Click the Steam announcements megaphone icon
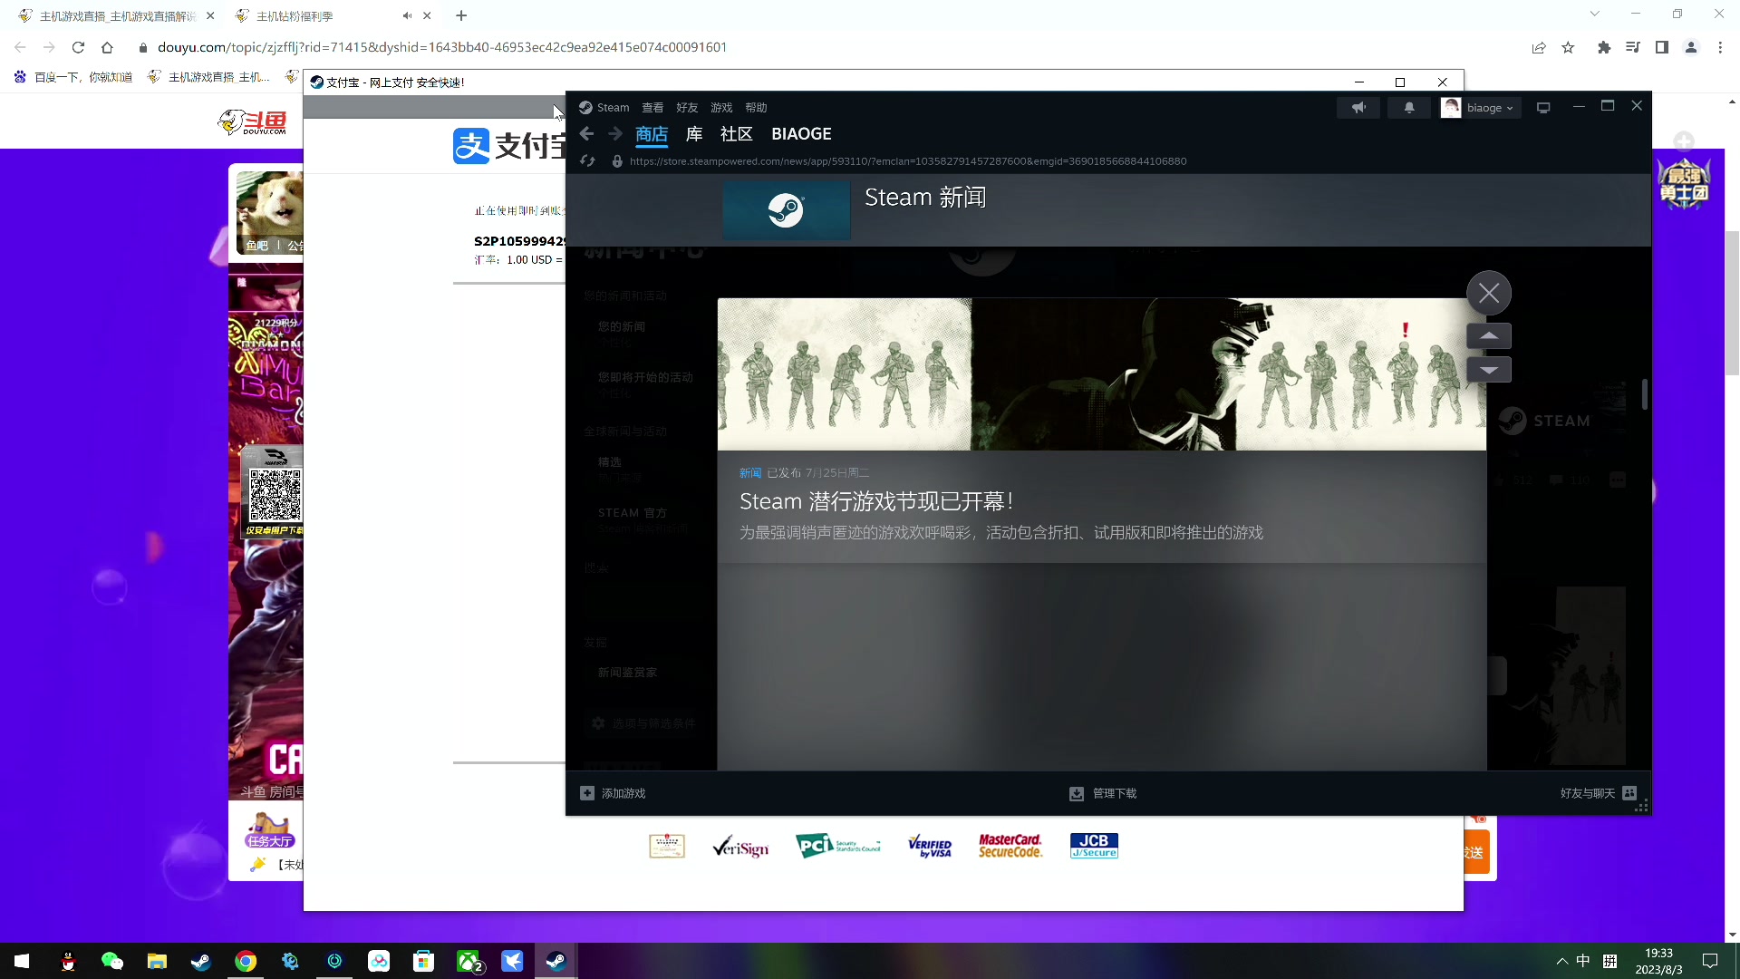Screen dimensions: 1740x979 (1358, 108)
